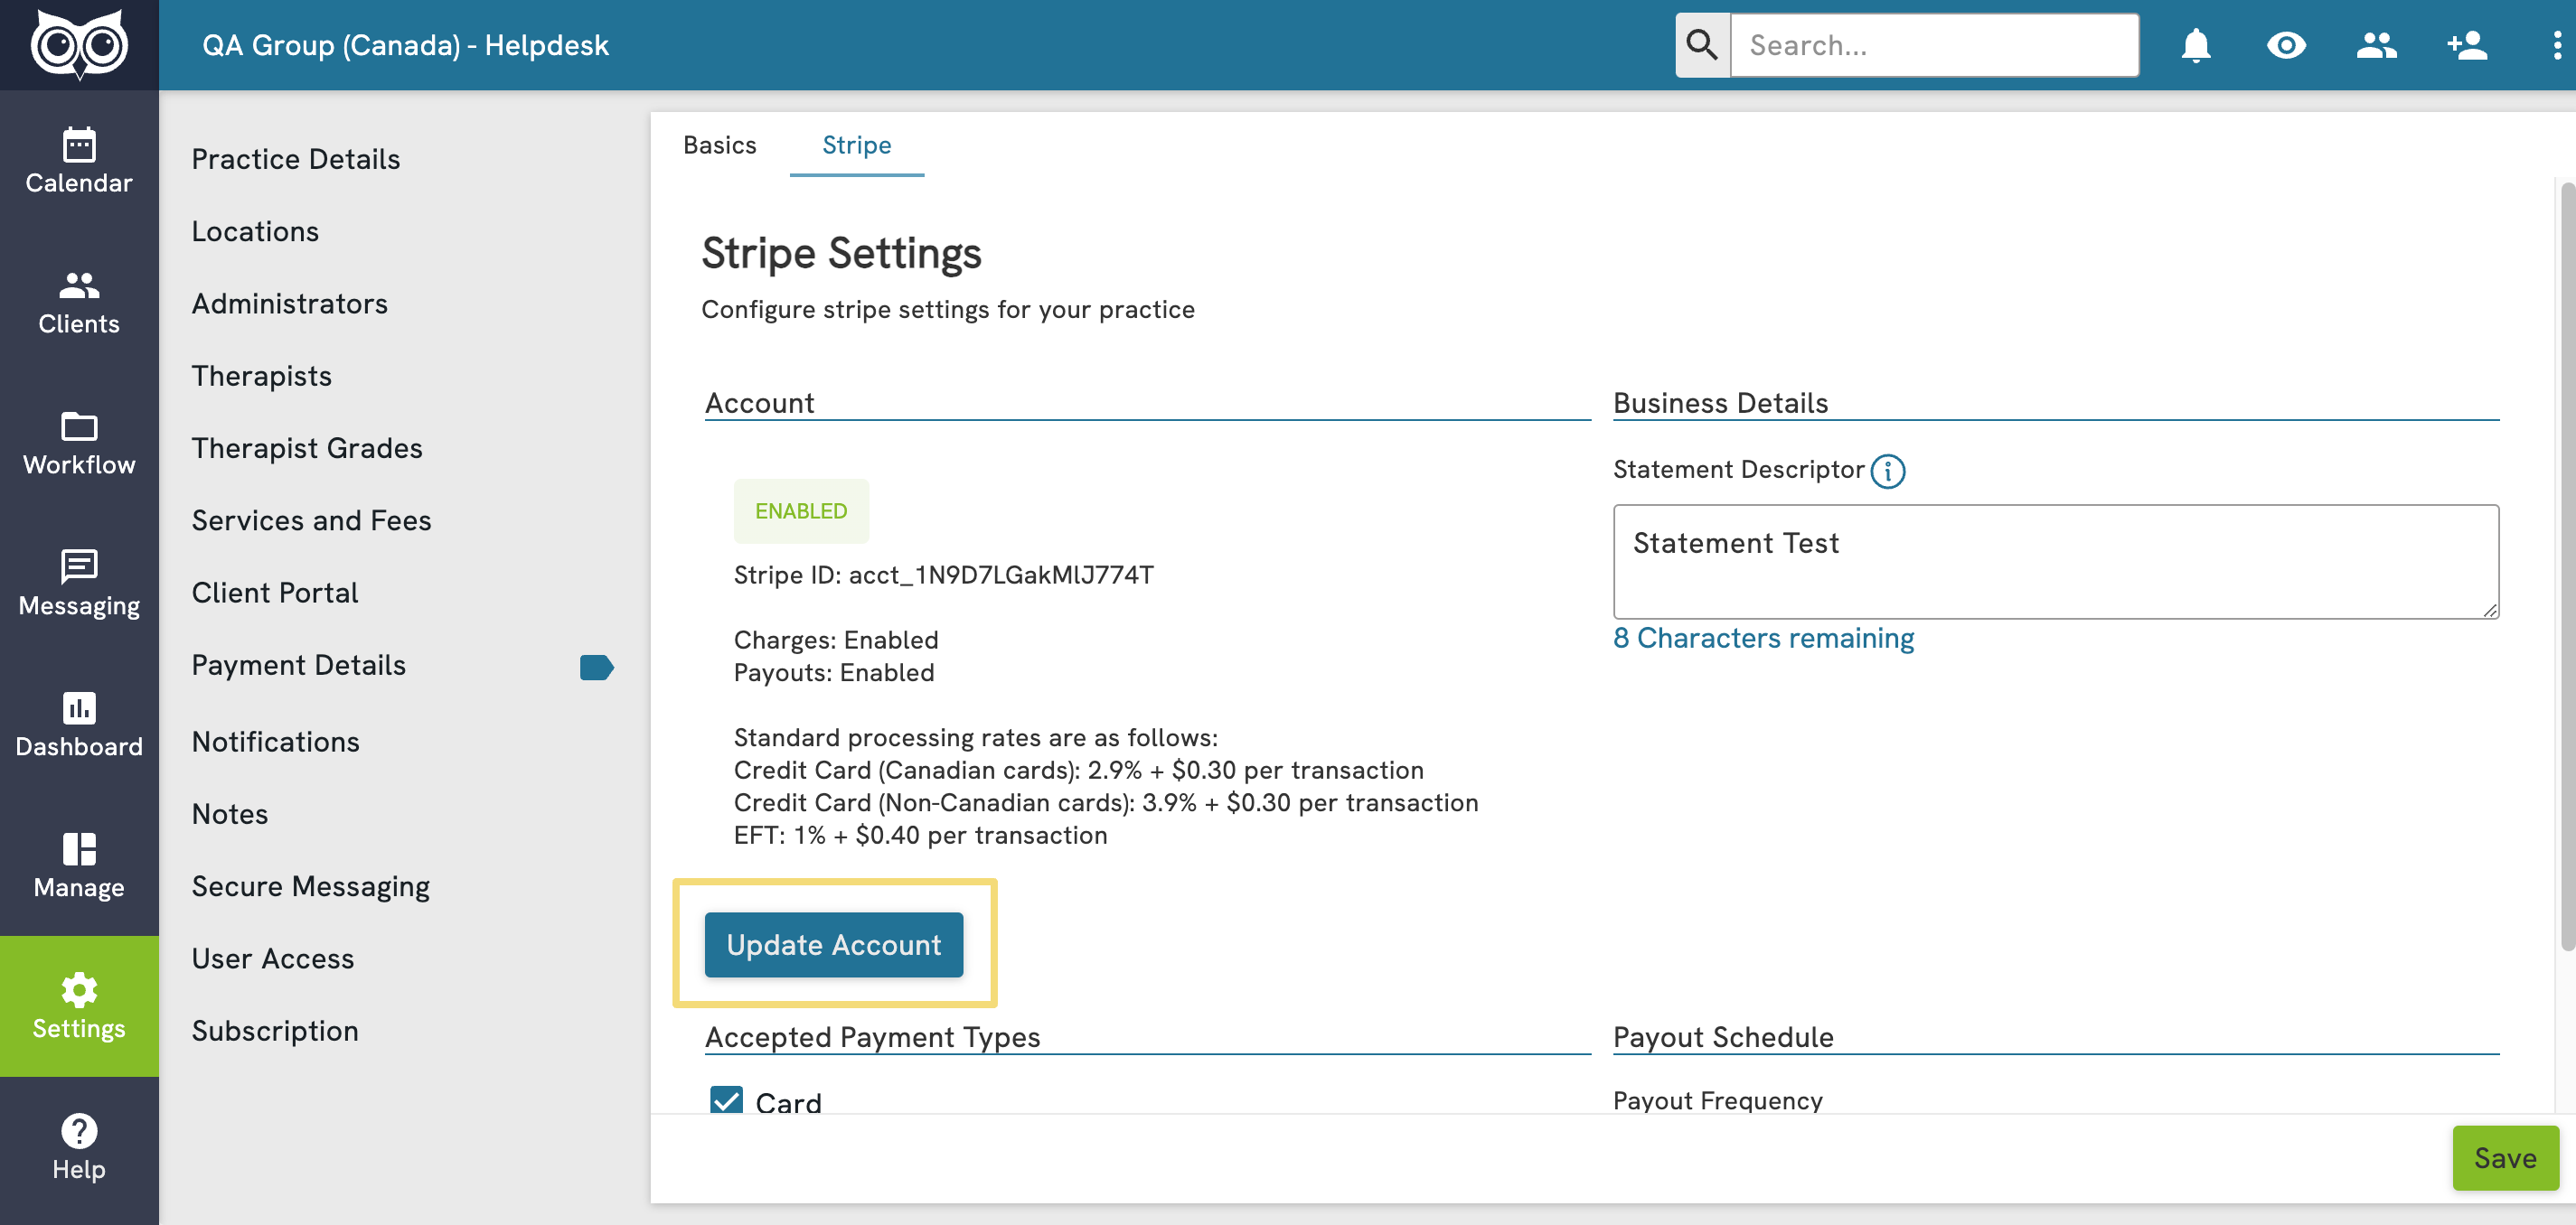The height and width of the screenshot is (1225, 2576).
Task: Open User Access settings
Action: tap(273, 958)
